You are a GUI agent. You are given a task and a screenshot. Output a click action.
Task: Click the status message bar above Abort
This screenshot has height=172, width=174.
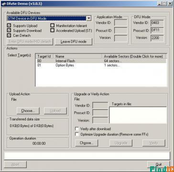pos(87,156)
